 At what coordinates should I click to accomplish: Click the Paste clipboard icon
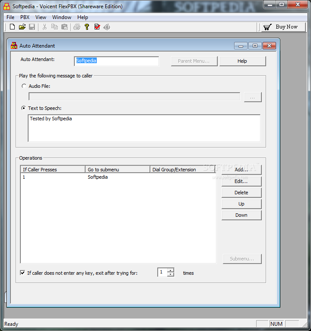point(64,27)
